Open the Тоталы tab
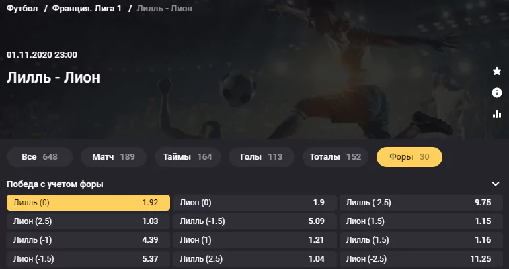The height and width of the screenshot is (269, 509). point(336,157)
